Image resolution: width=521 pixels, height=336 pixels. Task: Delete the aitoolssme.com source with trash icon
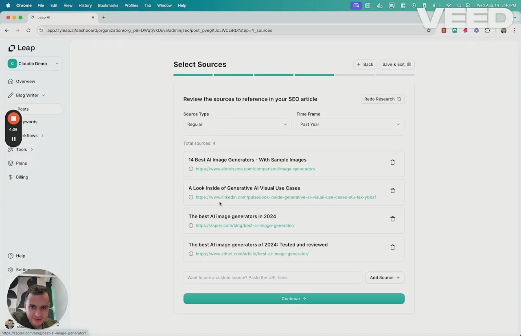392,162
